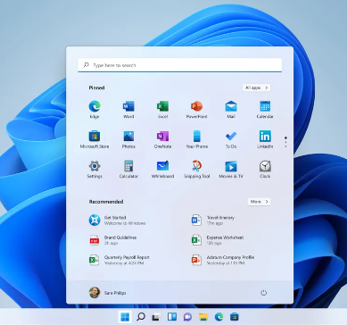Open the Photos app
Viewport: 347px width, 325px height.
click(128, 139)
